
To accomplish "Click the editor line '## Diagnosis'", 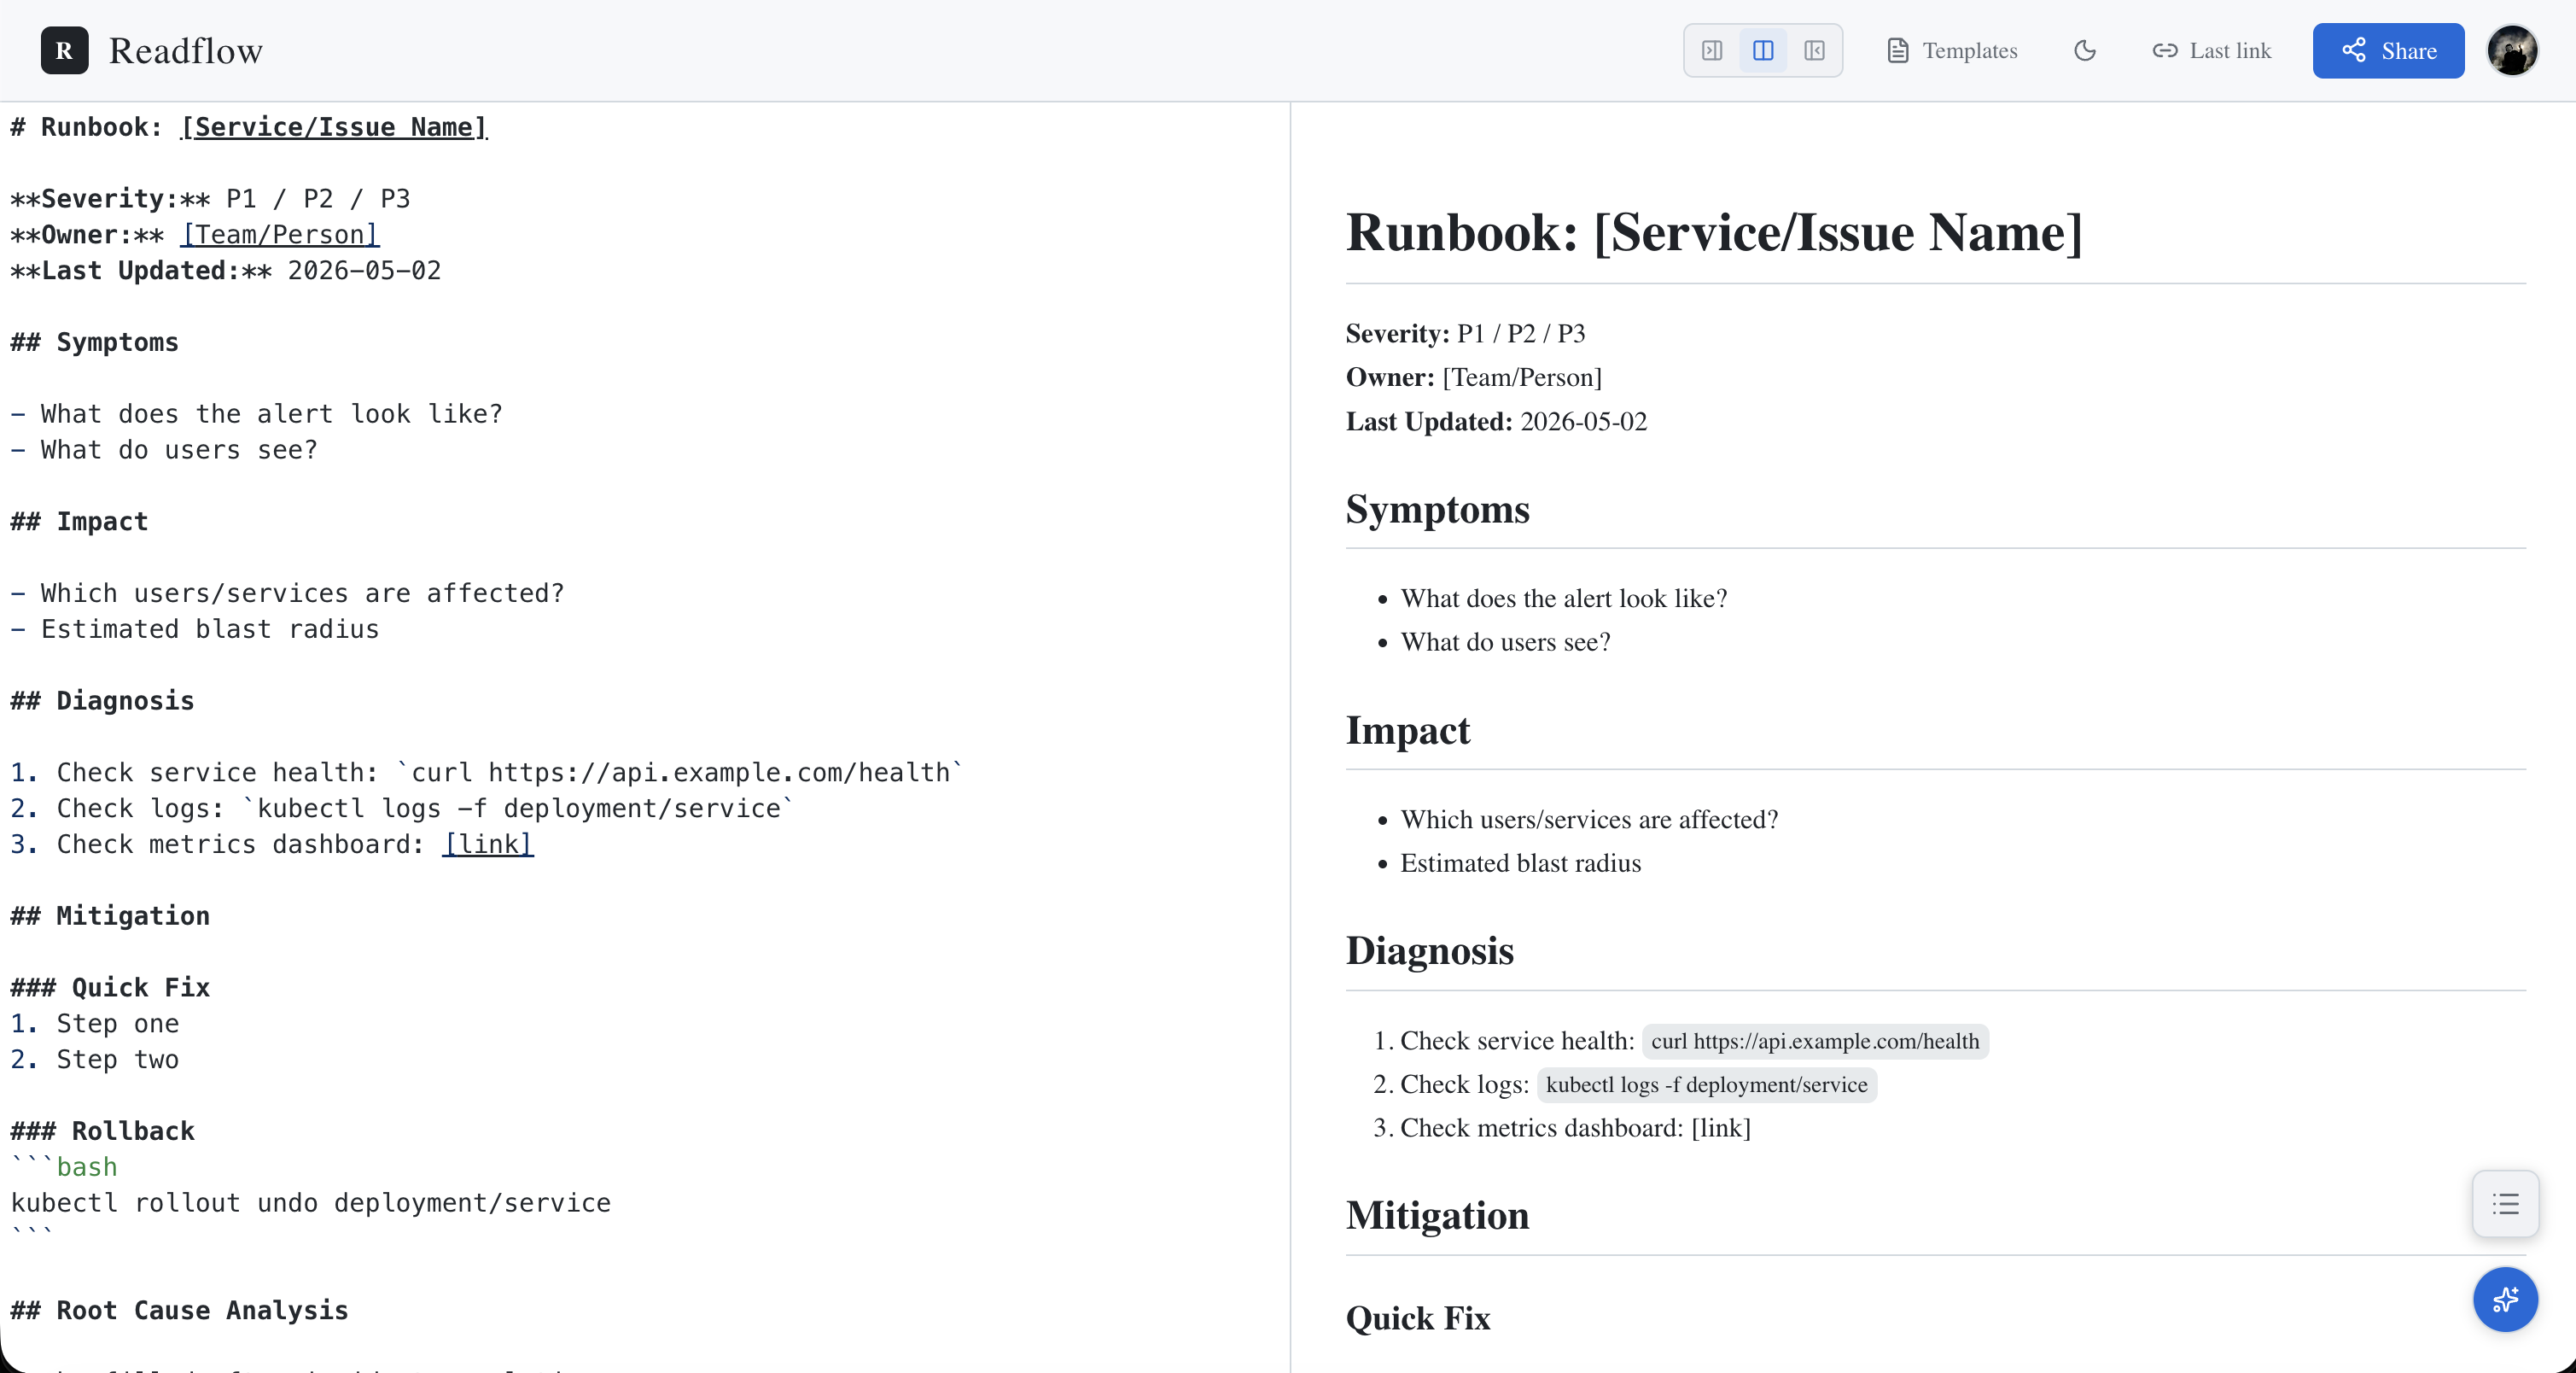I will 102,700.
